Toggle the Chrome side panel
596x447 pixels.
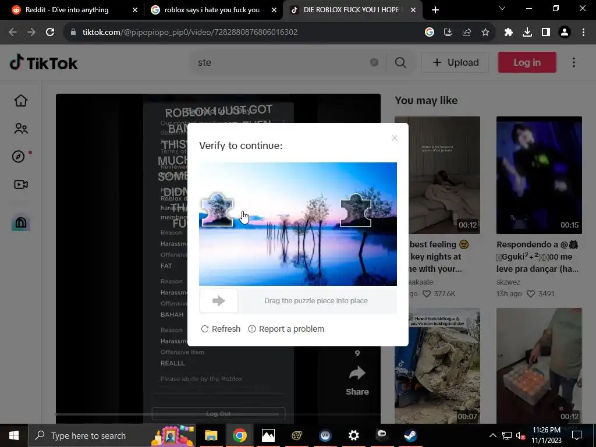(x=546, y=33)
